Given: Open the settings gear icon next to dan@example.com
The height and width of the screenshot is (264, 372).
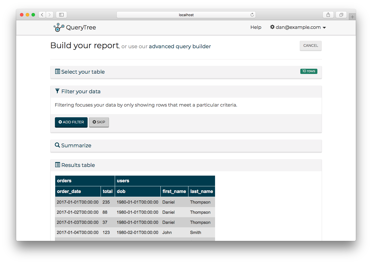Looking at the screenshot, I should point(272,27).
